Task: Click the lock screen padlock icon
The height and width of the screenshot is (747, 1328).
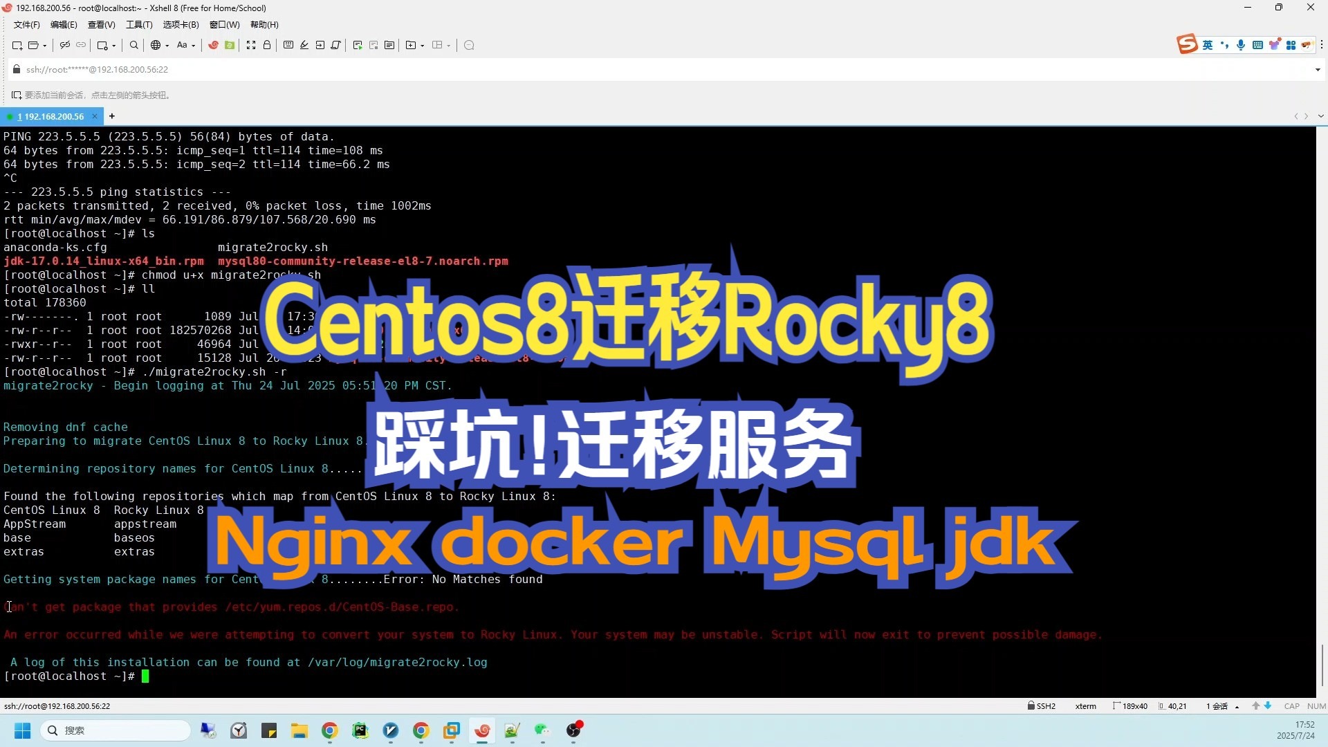Action: 267,46
